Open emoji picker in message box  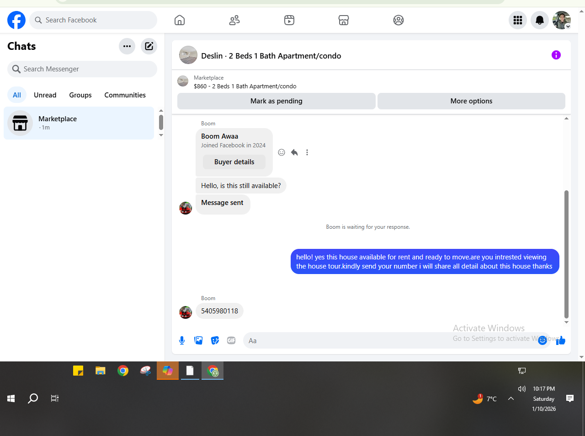(542, 340)
